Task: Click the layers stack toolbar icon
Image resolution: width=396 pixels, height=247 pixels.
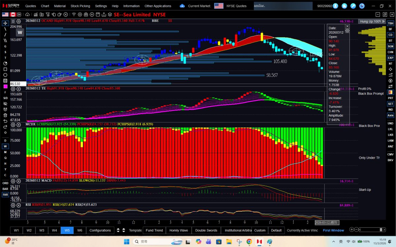Action: click(110, 14)
